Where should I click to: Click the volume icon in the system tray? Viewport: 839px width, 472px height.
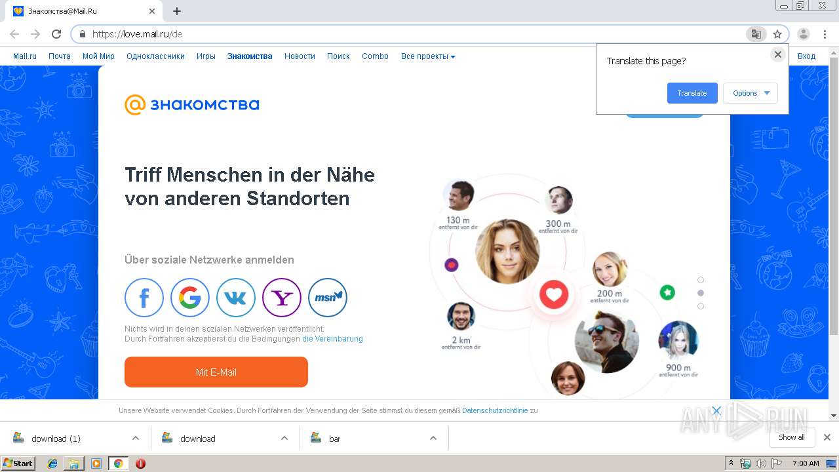click(x=760, y=463)
